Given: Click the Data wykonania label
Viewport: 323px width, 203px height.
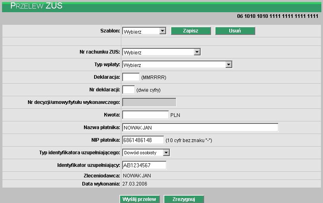Looking at the screenshot, I should click(x=101, y=184).
